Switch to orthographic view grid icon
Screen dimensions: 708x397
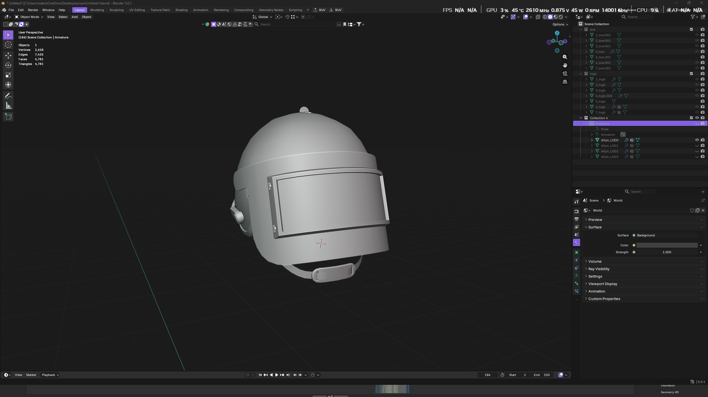pyautogui.click(x=565, y=82)
